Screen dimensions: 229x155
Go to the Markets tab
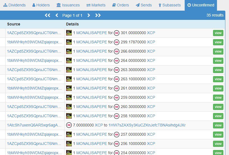(x=96, y=5)
